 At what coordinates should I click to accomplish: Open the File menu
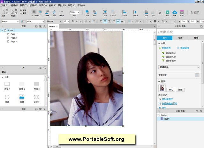(x=4, y=5)
